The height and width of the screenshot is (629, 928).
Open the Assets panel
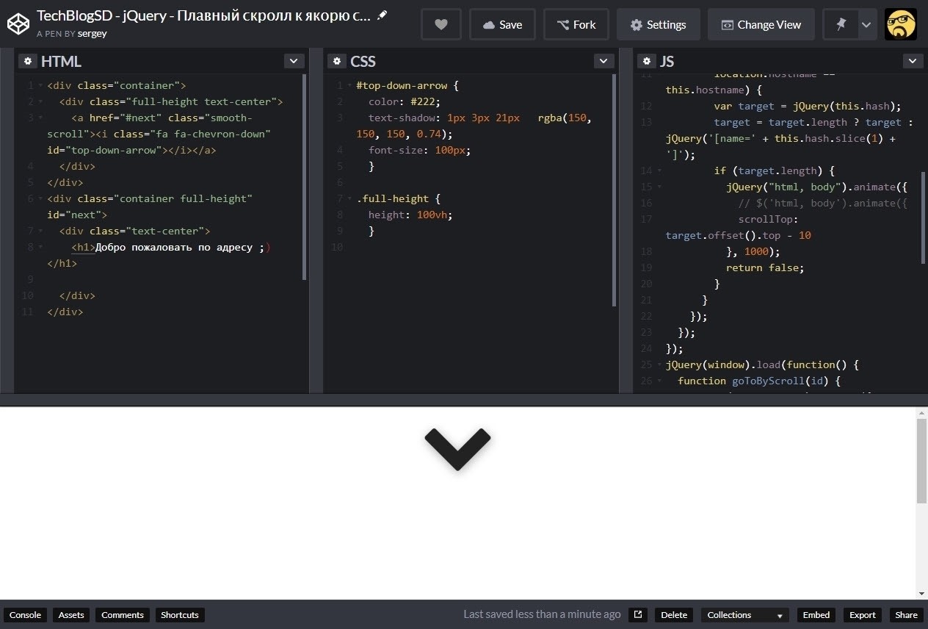[71, 615]
